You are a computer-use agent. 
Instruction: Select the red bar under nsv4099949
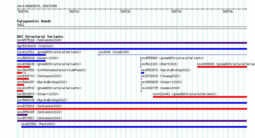(222, 67)
